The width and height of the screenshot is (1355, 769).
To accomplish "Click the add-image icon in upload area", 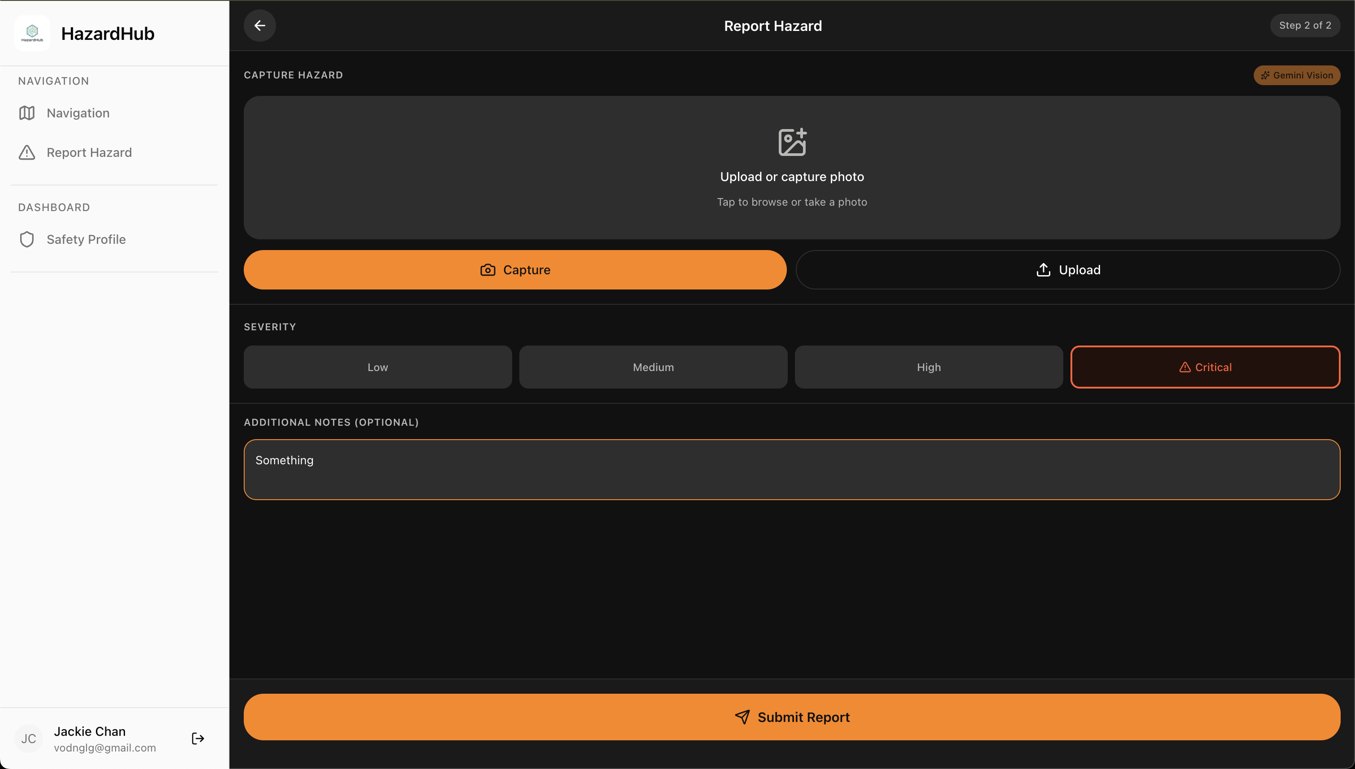I will coord(792,142).
